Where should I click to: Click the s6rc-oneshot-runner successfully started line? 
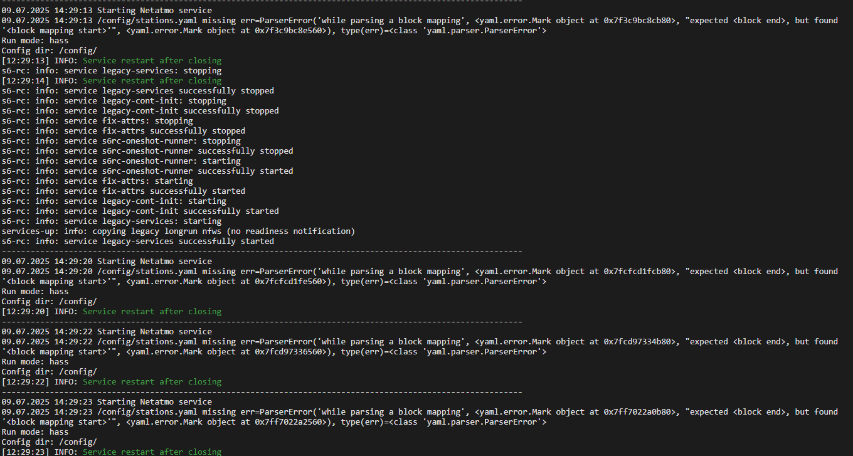coord(147,171)
